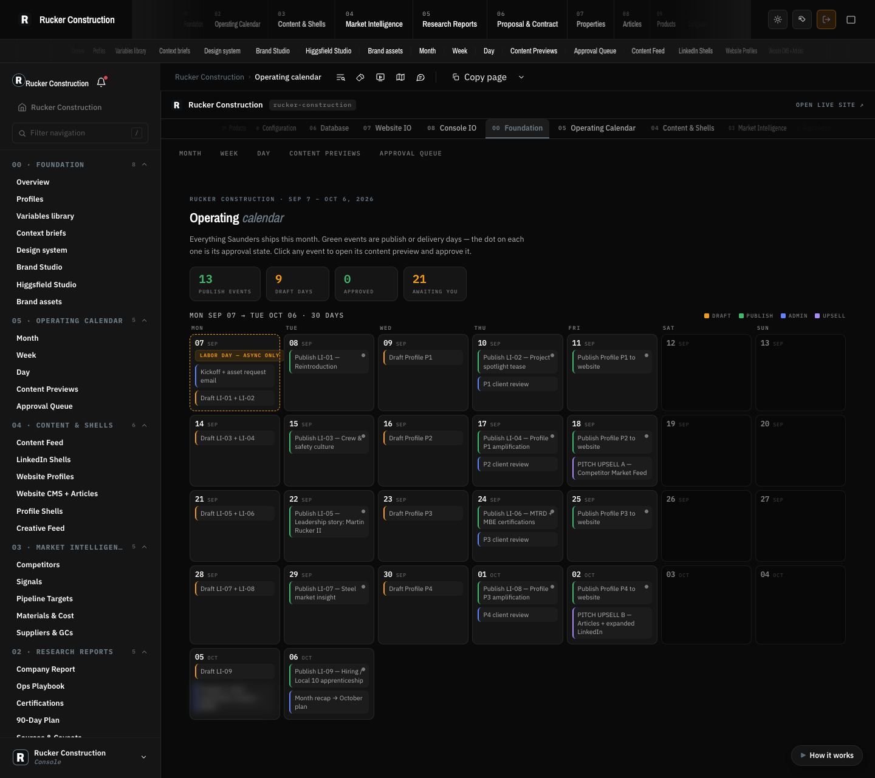Click approval dot on Publish Profile P3 event

pos(647,511)
